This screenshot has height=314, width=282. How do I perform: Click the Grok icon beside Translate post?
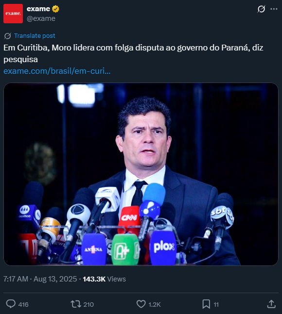[x=8, y=36]
